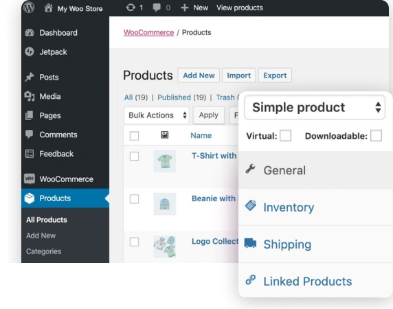Image resolution: width=393 pixels, height=309 pixels.
Task: Open the Trash filter link
Action: pos(225,98)
